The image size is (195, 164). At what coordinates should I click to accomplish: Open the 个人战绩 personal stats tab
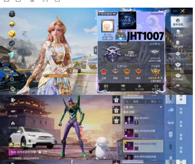[x=178, y=33]
